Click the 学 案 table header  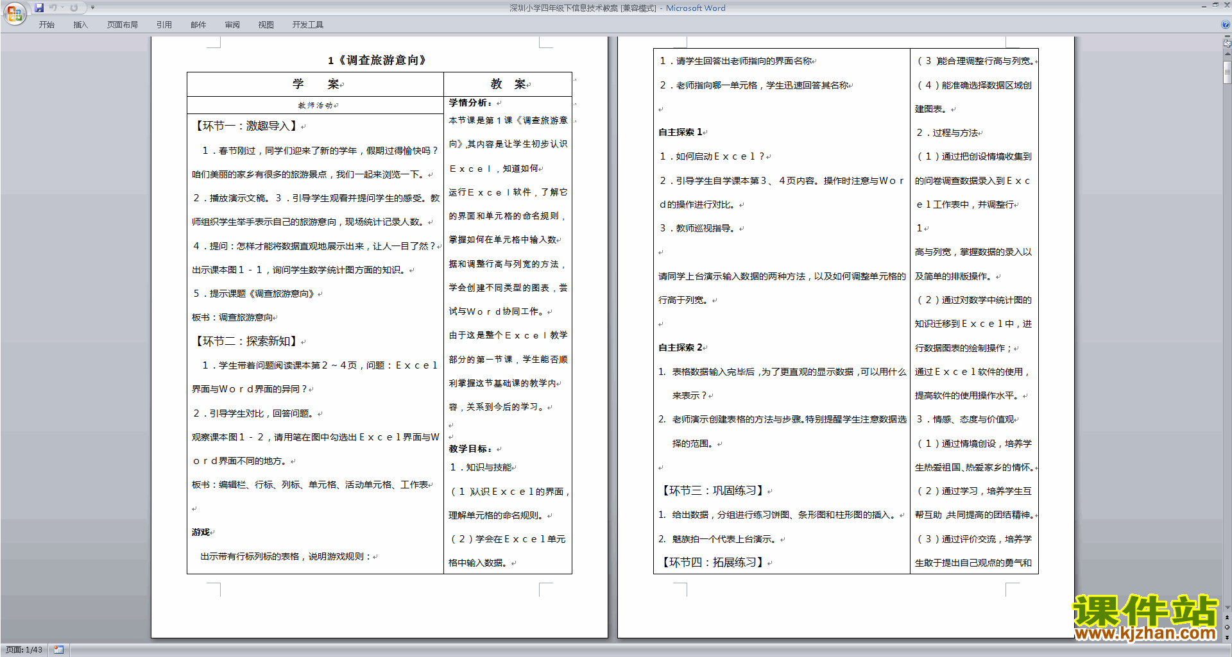tap(316, 84)
